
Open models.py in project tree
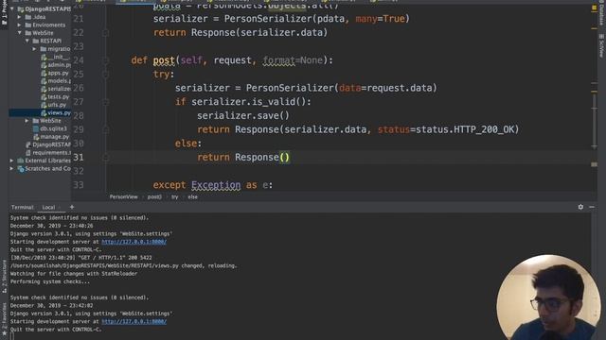point(56,81)
